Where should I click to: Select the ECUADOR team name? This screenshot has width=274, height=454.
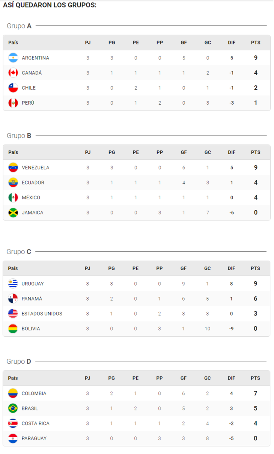(33, 183)
